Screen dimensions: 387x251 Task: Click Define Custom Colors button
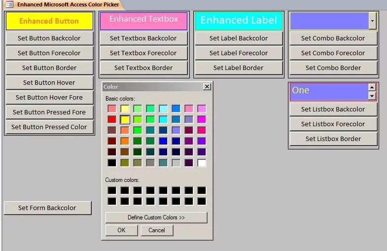click(x=156, y=217)
